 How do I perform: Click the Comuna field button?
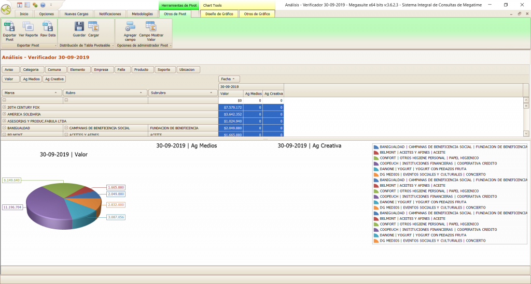point(56,69)
